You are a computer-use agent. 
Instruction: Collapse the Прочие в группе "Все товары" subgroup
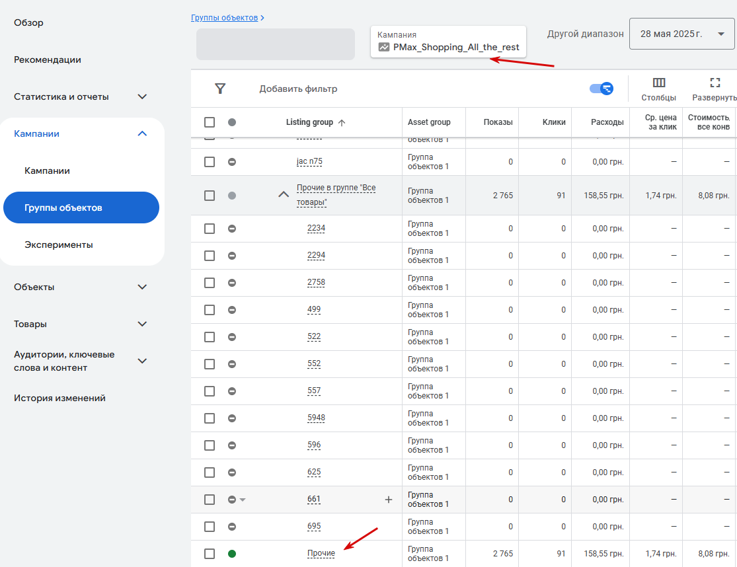pyautogui.click(x=284, y=194)
